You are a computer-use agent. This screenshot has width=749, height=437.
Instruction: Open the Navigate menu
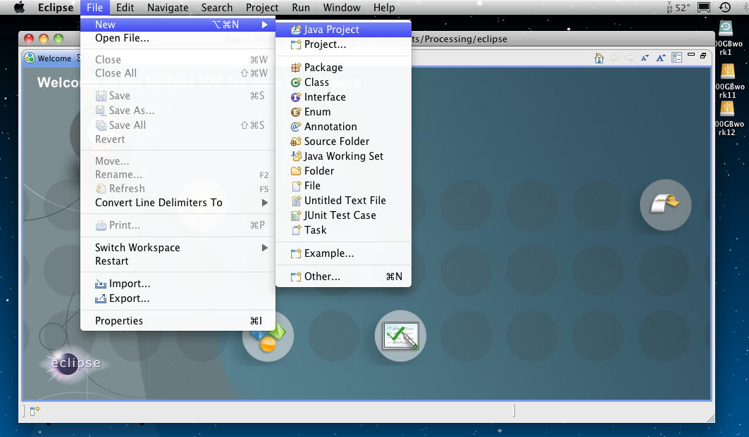(168, 8)
